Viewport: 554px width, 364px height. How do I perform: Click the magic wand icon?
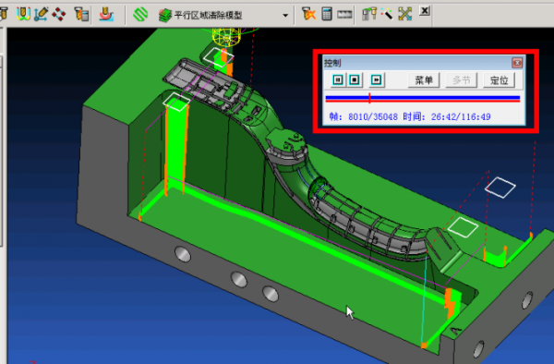pos(387,14)
